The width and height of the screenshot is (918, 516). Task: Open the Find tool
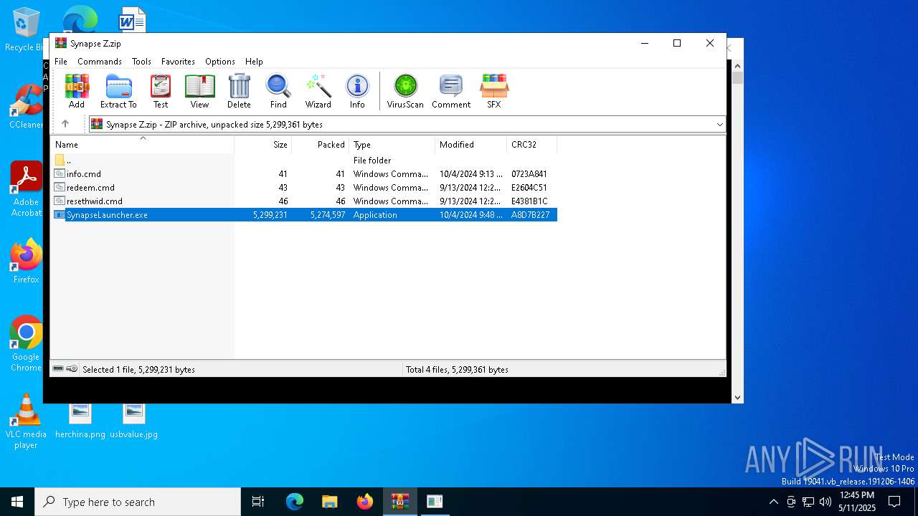click(278, 91)
